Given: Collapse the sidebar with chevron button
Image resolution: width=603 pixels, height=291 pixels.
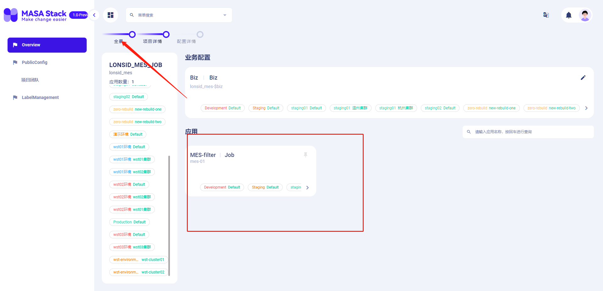Looking at the screenshot, I should coord(94,15).
